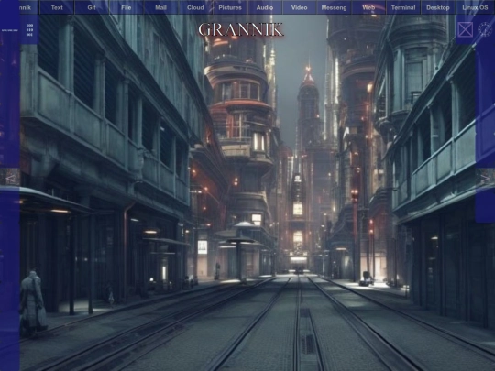The width and height of the screenshot is (495, 371).
Task: Click the crossed-box icon at top right
Action: tap(466, 29)
